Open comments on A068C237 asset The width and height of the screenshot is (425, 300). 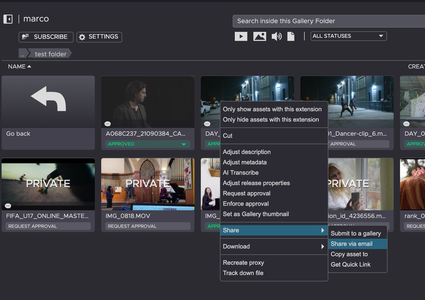(x=108, y=124)
